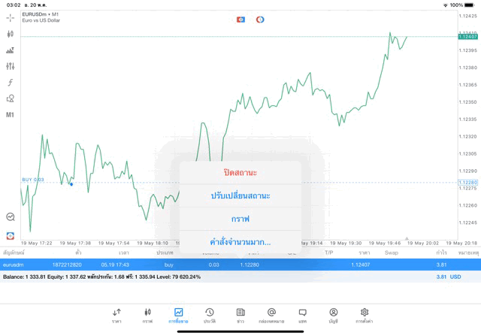Change the M1 timeframe selector

11,115
